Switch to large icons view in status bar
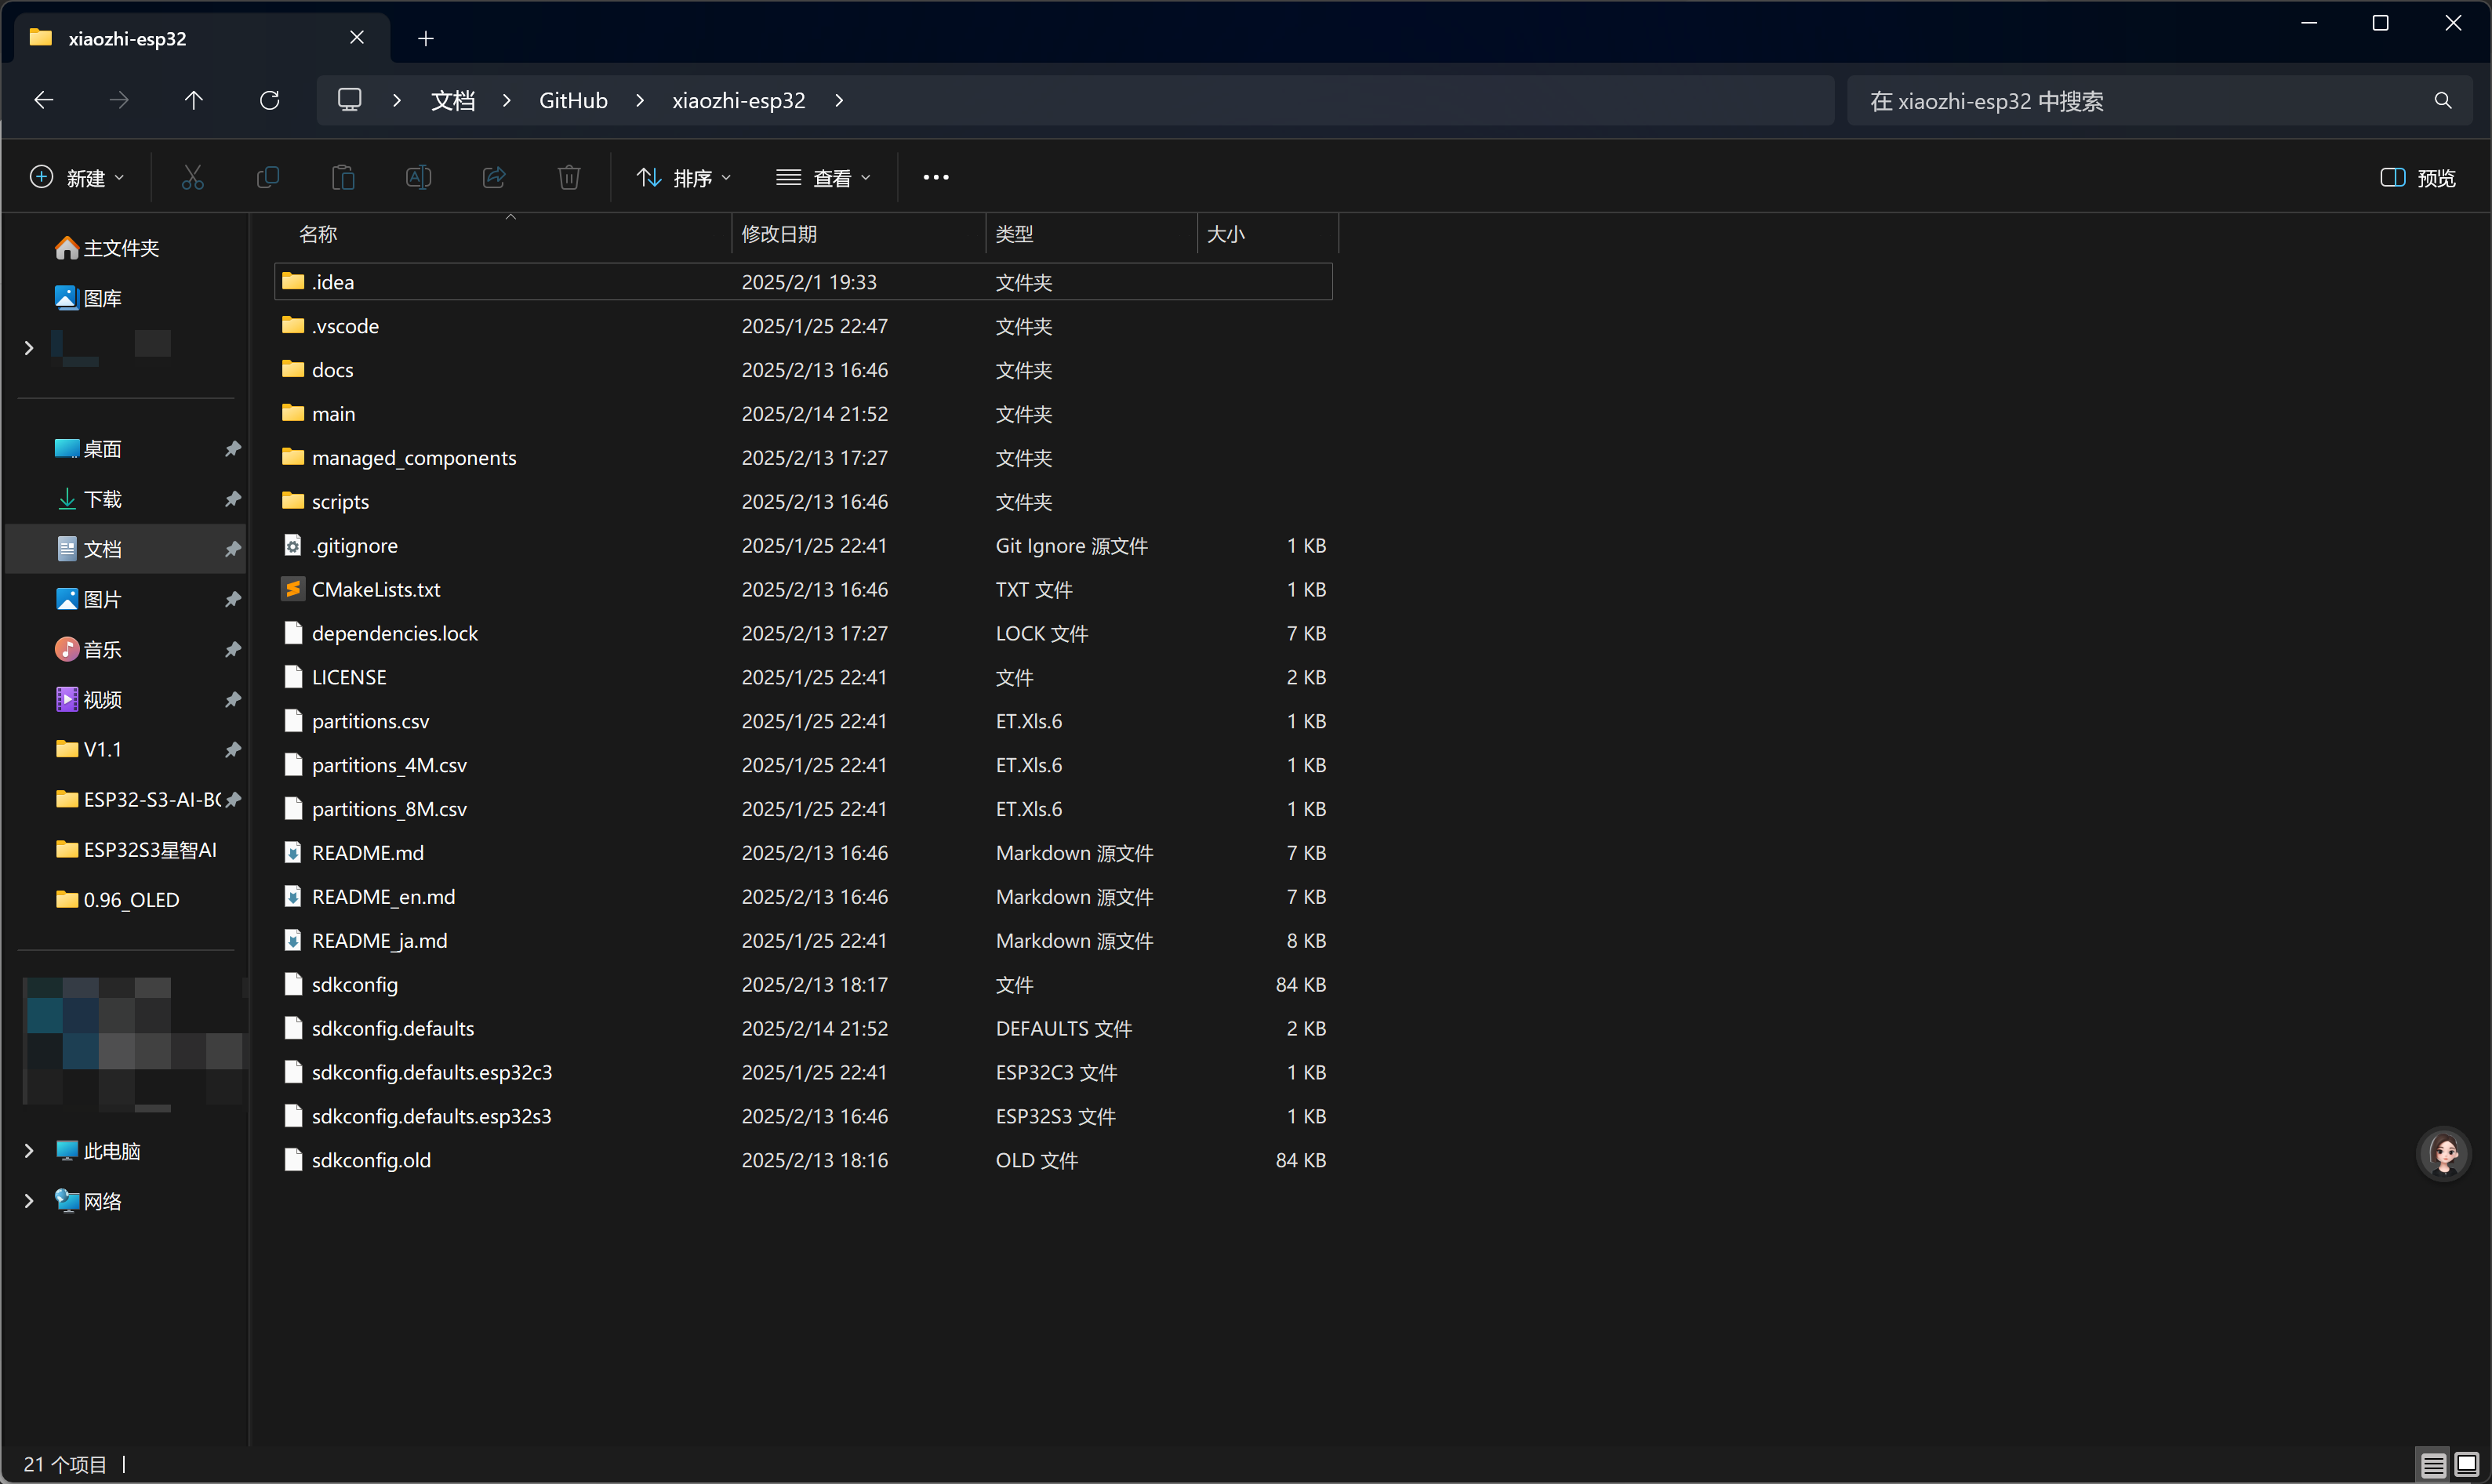2492x1484 pixels. 2466,1465
